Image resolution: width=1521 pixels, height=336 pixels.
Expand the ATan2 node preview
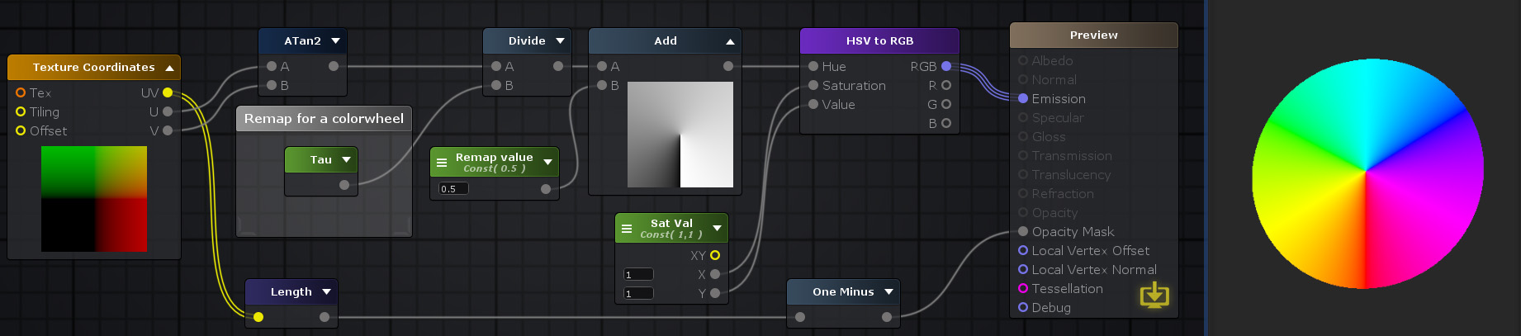[x=335, y=40]
